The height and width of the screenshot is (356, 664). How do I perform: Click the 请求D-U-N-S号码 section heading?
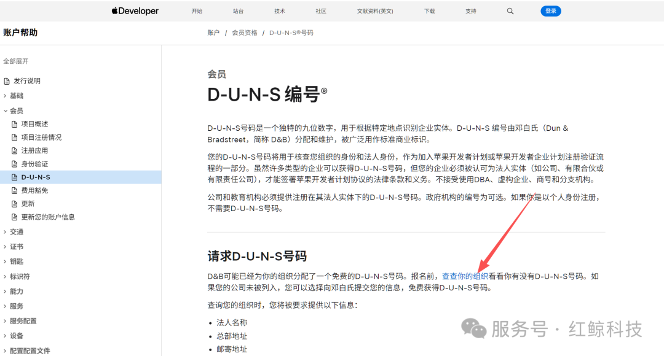pos(256,256)
